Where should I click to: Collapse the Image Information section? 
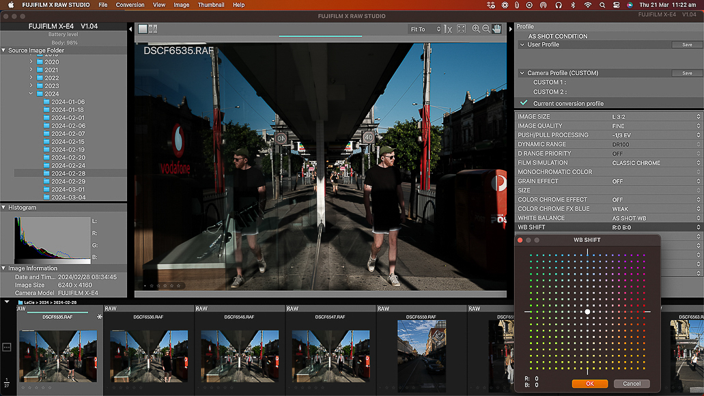[x=3, y=268]
